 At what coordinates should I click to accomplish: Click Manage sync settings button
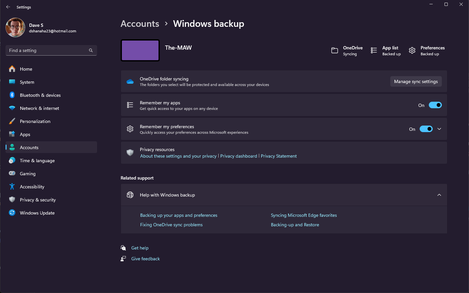416,81
